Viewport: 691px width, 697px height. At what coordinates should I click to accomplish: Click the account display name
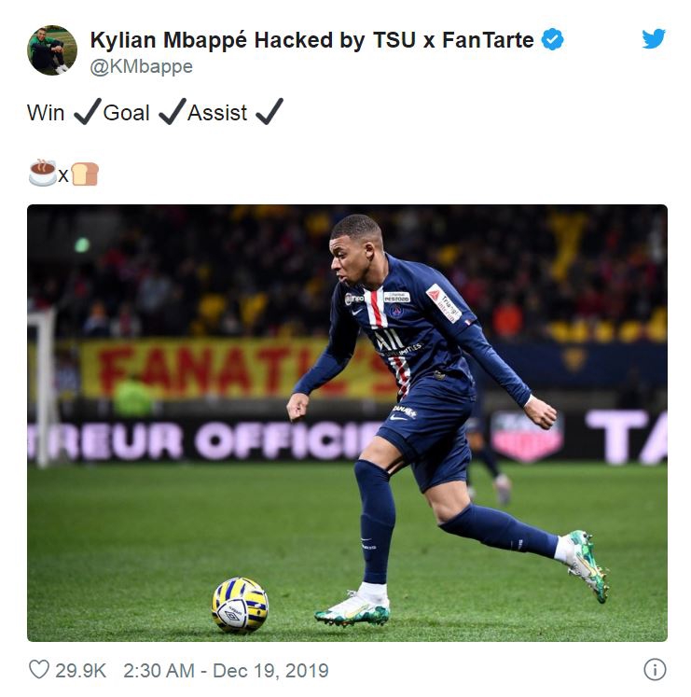tap(311, 40)
